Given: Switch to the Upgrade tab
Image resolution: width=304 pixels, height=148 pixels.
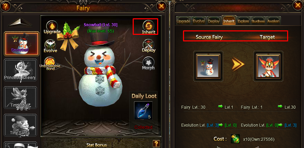Looking at the screenshot, I should [x=183, y=21].
